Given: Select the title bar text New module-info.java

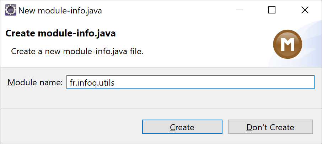Looking at the screenshot, I should click(60, 10).
